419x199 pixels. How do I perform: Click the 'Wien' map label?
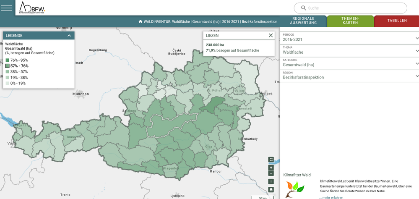[x=239, y=91]
